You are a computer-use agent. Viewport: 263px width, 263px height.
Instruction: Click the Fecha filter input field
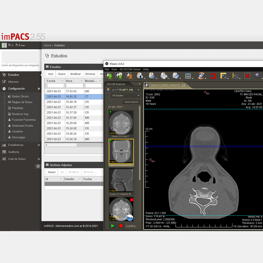pos(55,86)
